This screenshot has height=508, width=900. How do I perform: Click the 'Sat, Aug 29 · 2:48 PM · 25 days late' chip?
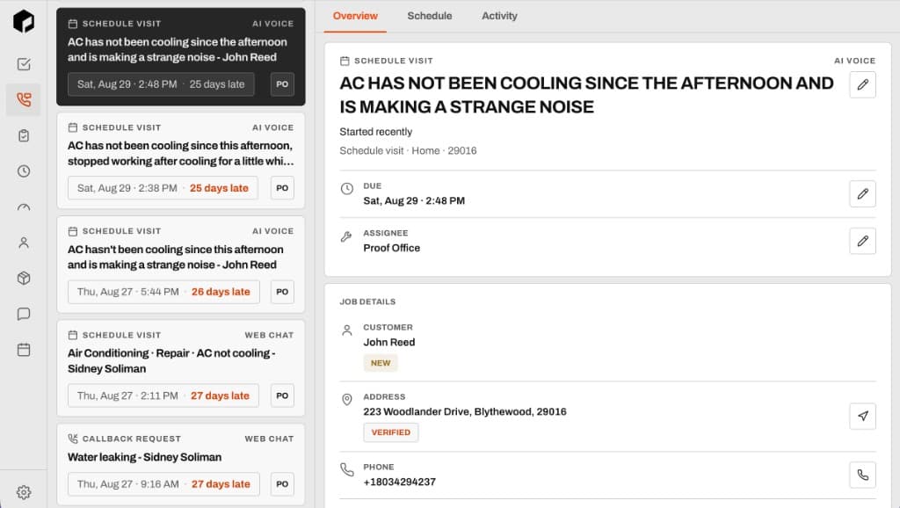pos(161,84)
